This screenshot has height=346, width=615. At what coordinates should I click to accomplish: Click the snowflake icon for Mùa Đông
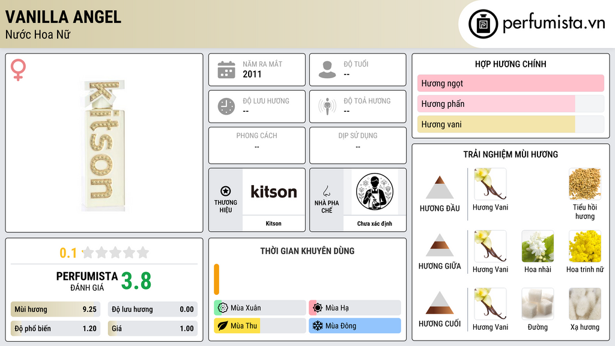point(318,326)
